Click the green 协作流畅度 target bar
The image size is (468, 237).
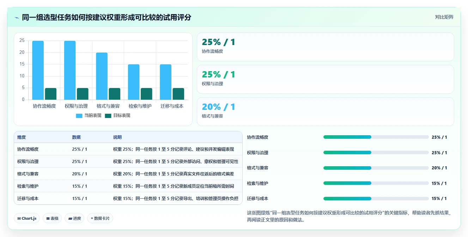point(51,94)
